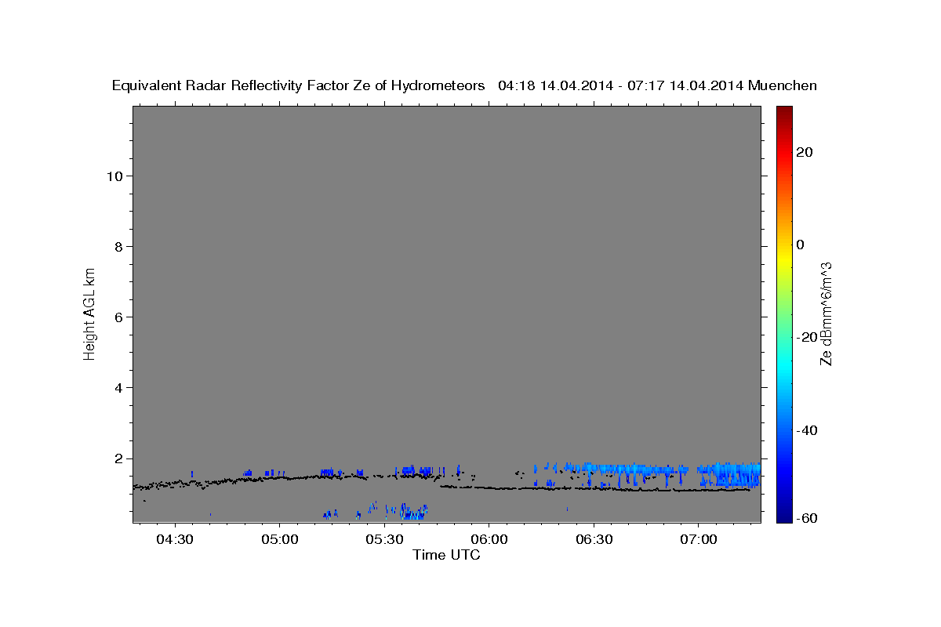Click the colorbar label -40
The width and height of the screenshot is (941, 627).
coord(807,430)
